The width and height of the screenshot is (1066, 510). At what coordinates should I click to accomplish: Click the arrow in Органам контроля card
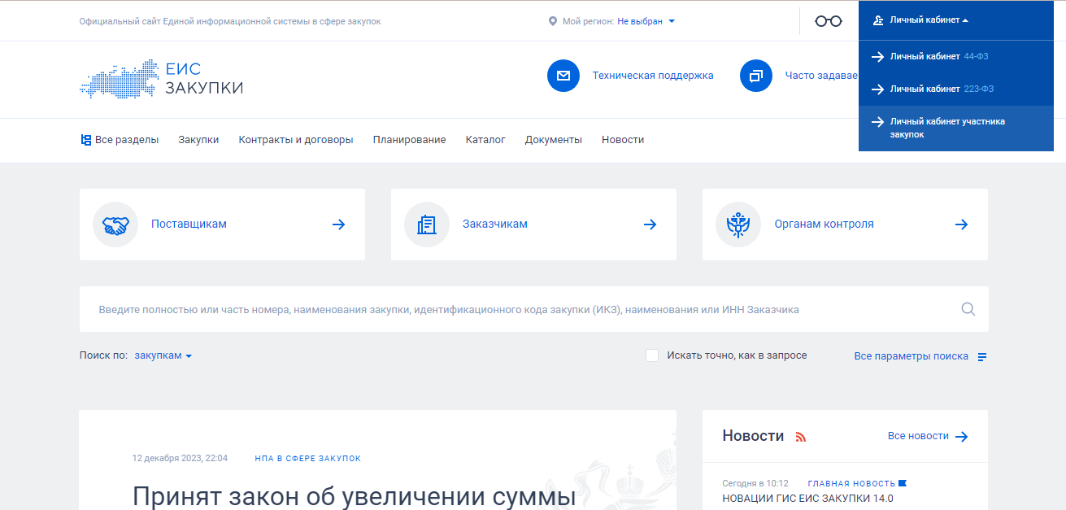[x=962, y=224]
